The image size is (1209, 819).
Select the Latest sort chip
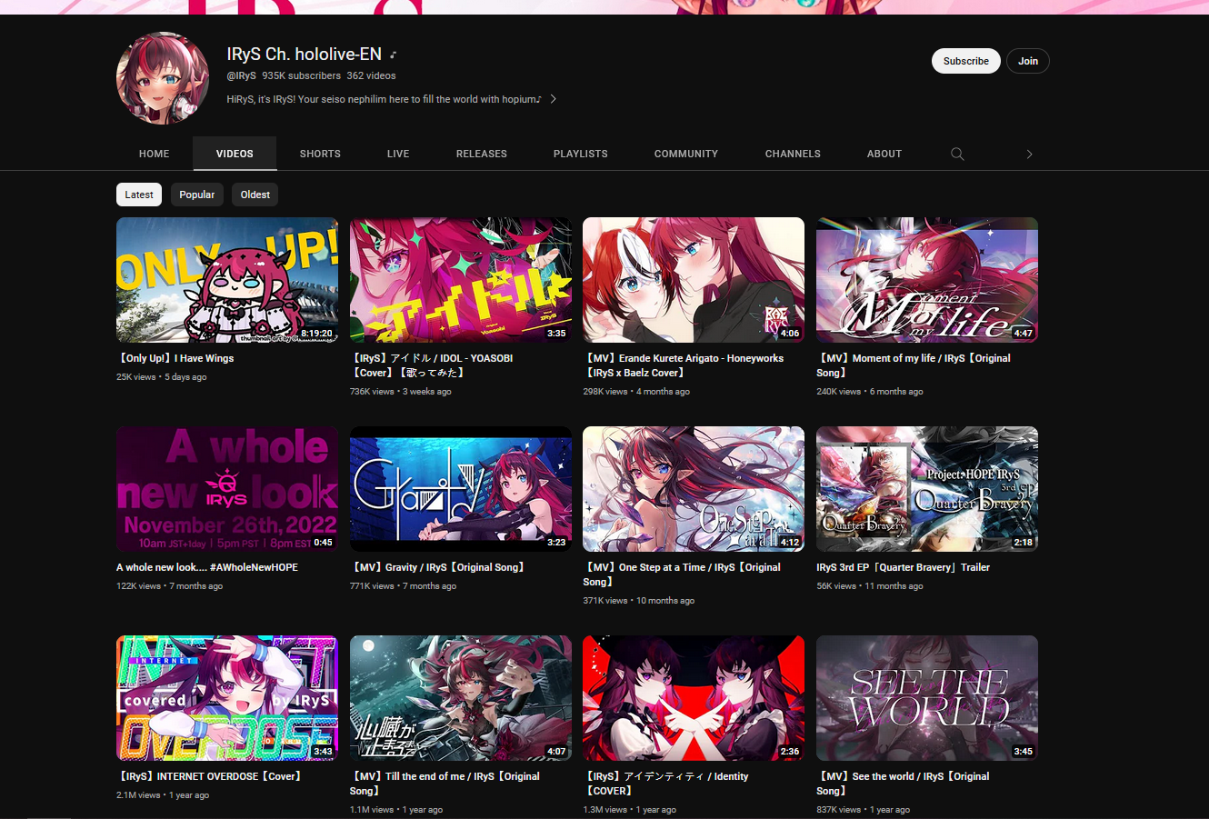click(x=139, y=195)
